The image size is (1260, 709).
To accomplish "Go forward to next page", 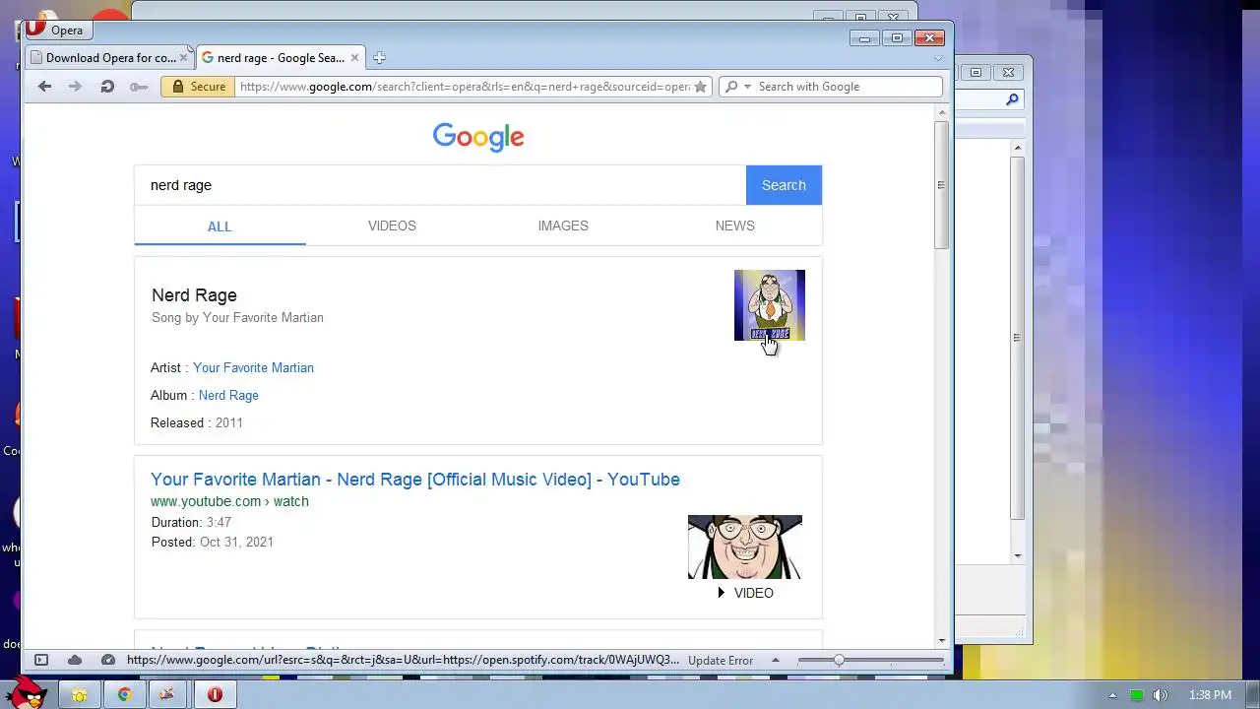I will tap(75, 87).
